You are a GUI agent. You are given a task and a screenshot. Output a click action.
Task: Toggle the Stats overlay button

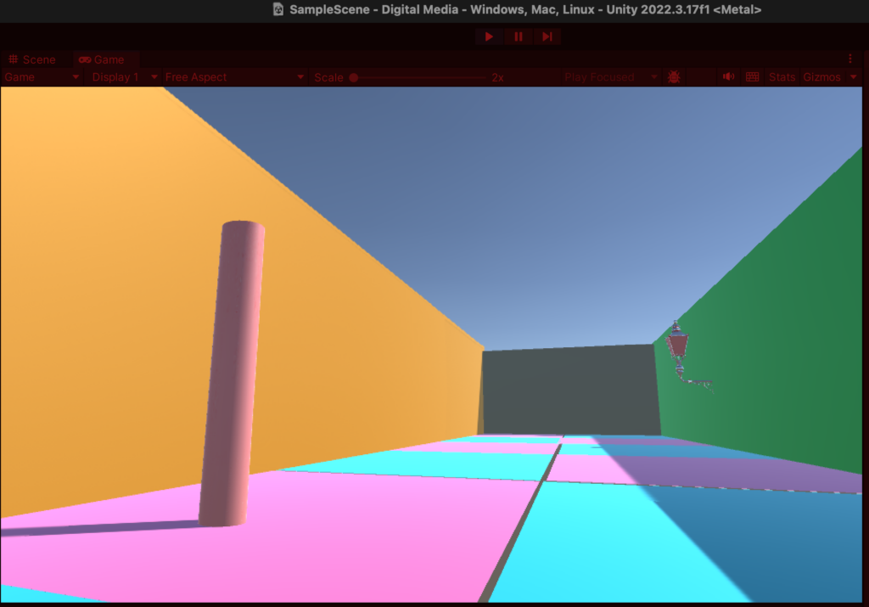[x=782, y=77]
